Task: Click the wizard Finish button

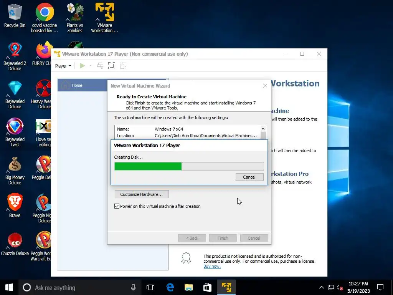Action: coord(223,238)
